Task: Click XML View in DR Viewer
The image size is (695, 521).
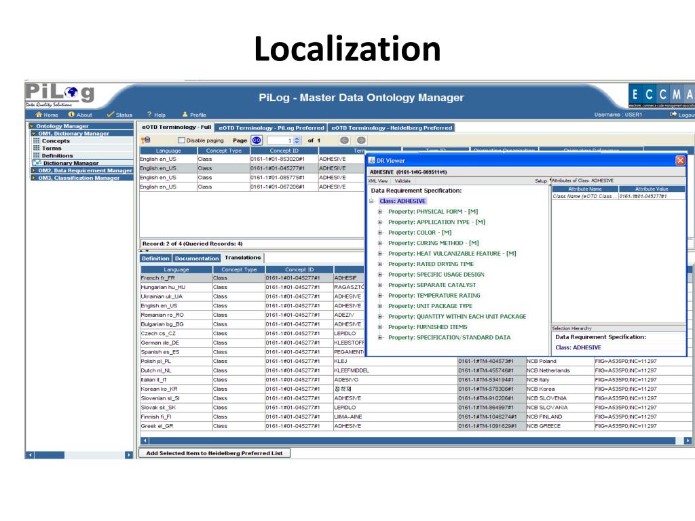Action: (378, 180)
